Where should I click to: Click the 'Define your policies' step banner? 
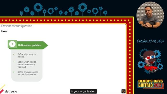pyautogui.click(x=28, y=45)
